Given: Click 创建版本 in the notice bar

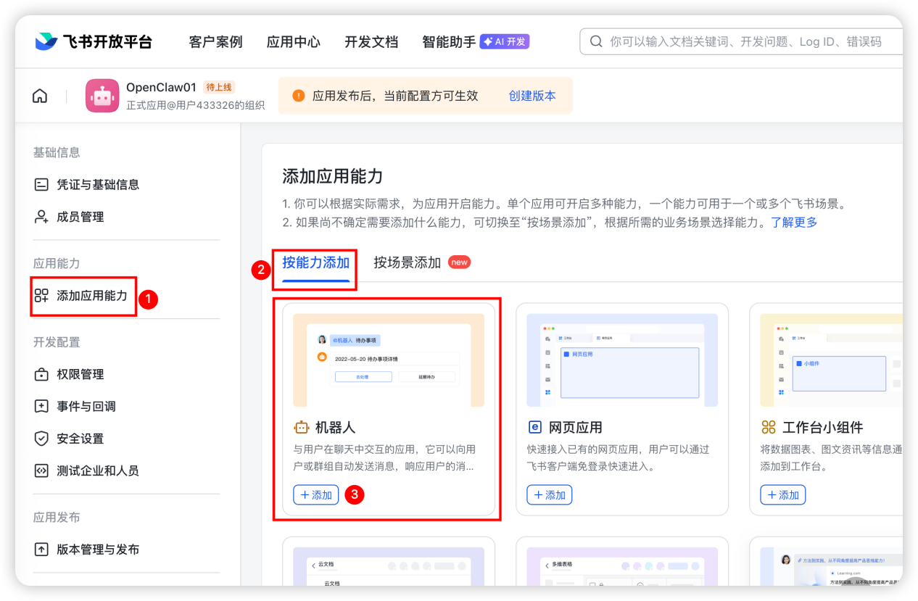Looking at the screenshot, I should coord(533,95).
